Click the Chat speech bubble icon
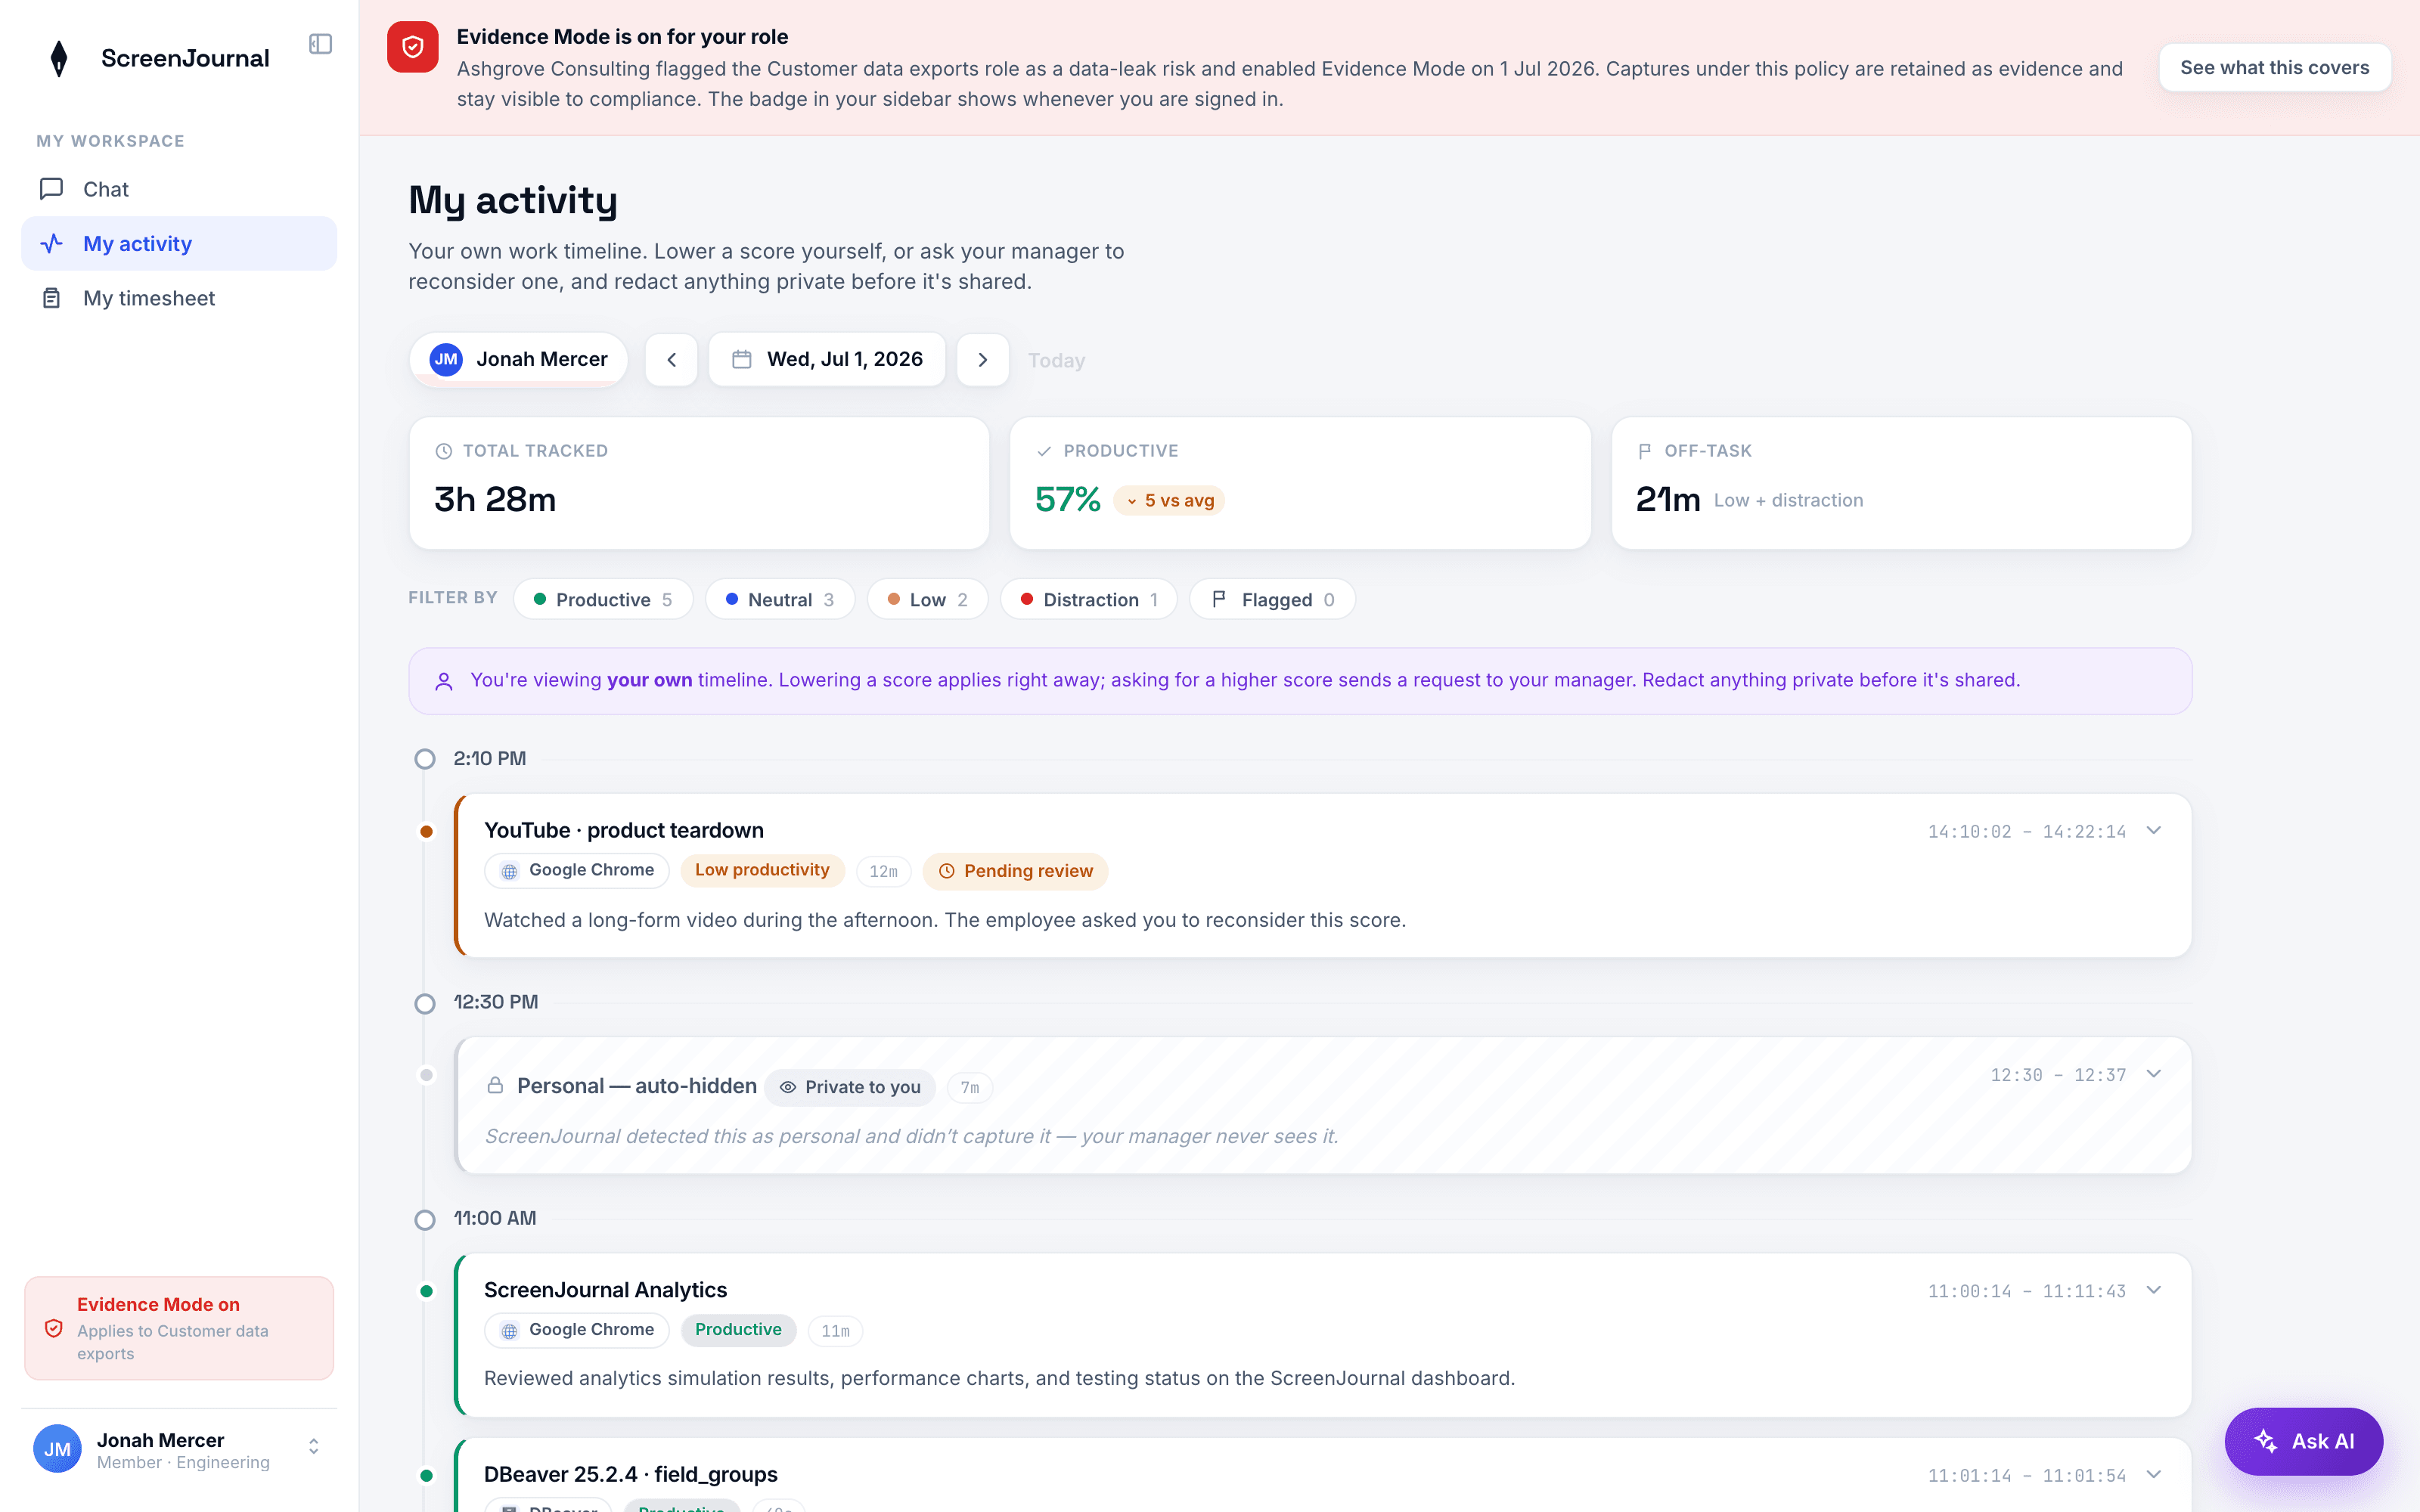Viewport: 2420px width, 1512px height. coord(51,189)
